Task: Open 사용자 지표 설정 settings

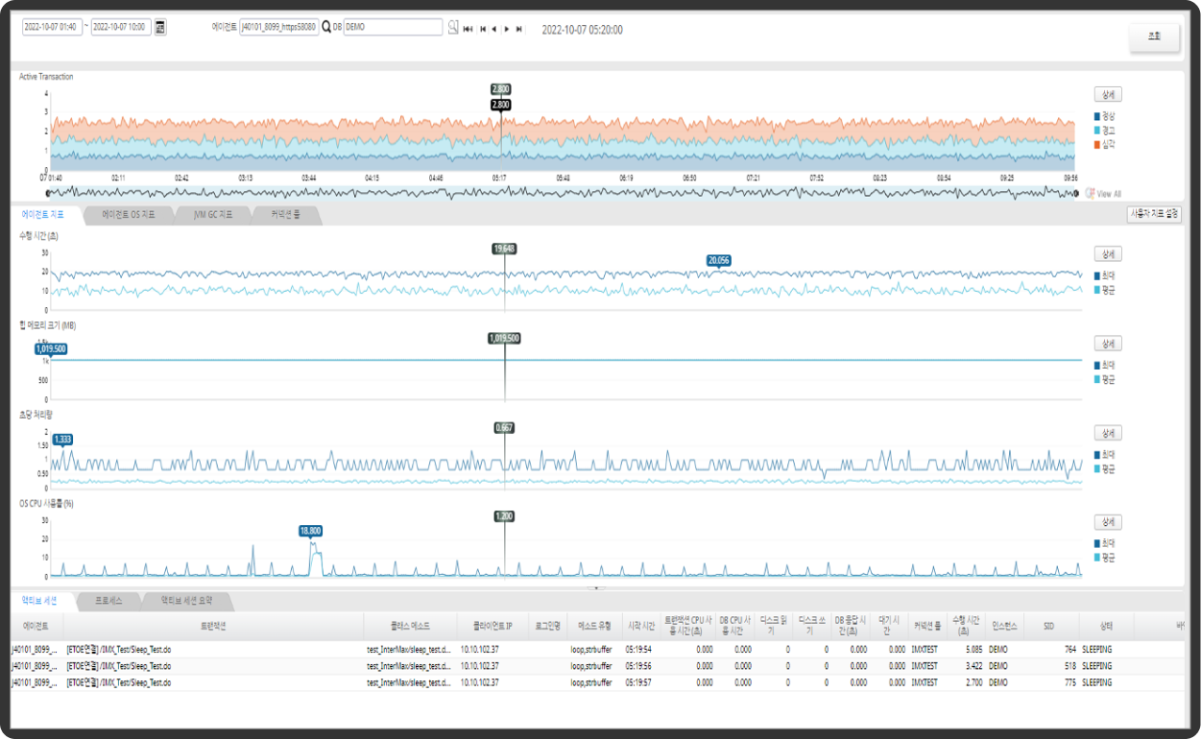Action: coord(1153,215)
